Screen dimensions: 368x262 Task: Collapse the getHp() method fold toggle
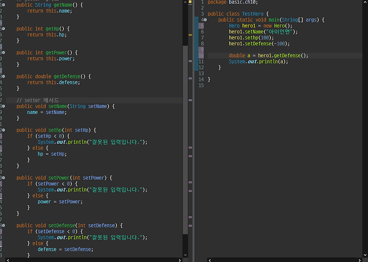pyautogui.click(x=4, y=29)
